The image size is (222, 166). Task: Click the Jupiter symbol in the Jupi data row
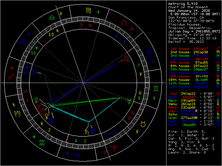tap(218, 111)
